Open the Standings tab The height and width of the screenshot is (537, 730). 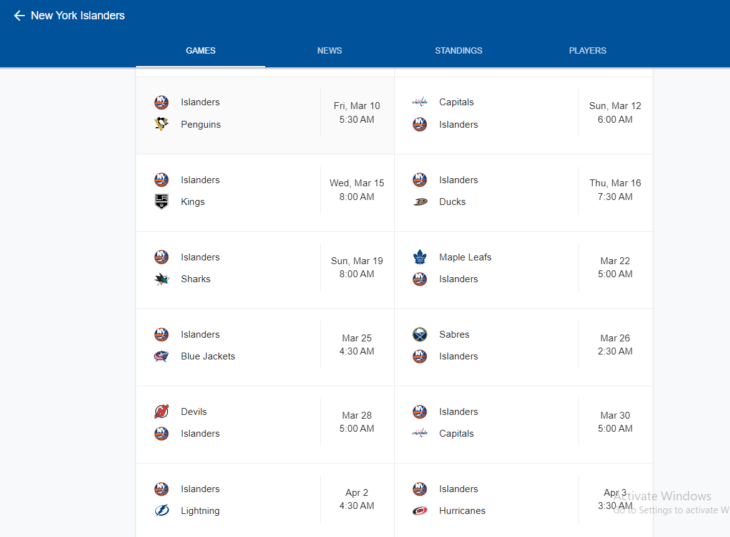click(x=459, y=50)
